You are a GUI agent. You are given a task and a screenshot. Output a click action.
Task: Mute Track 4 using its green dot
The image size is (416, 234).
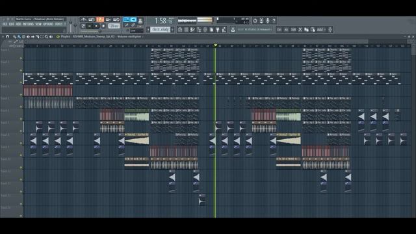click(21, 95)
